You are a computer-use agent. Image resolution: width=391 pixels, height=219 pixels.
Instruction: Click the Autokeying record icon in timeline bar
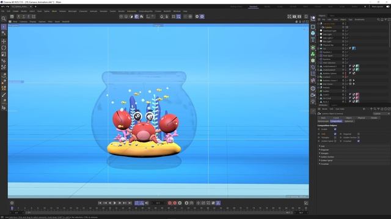[x=175, y=203]
